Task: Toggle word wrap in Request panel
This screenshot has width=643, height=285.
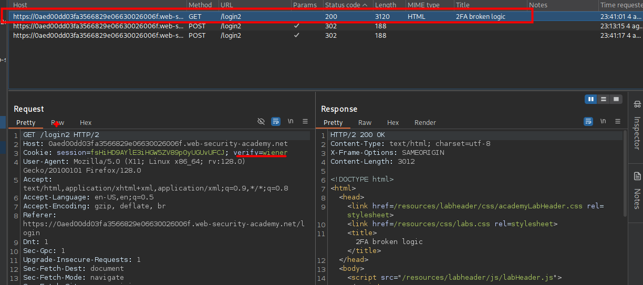Action: (276, 122)
